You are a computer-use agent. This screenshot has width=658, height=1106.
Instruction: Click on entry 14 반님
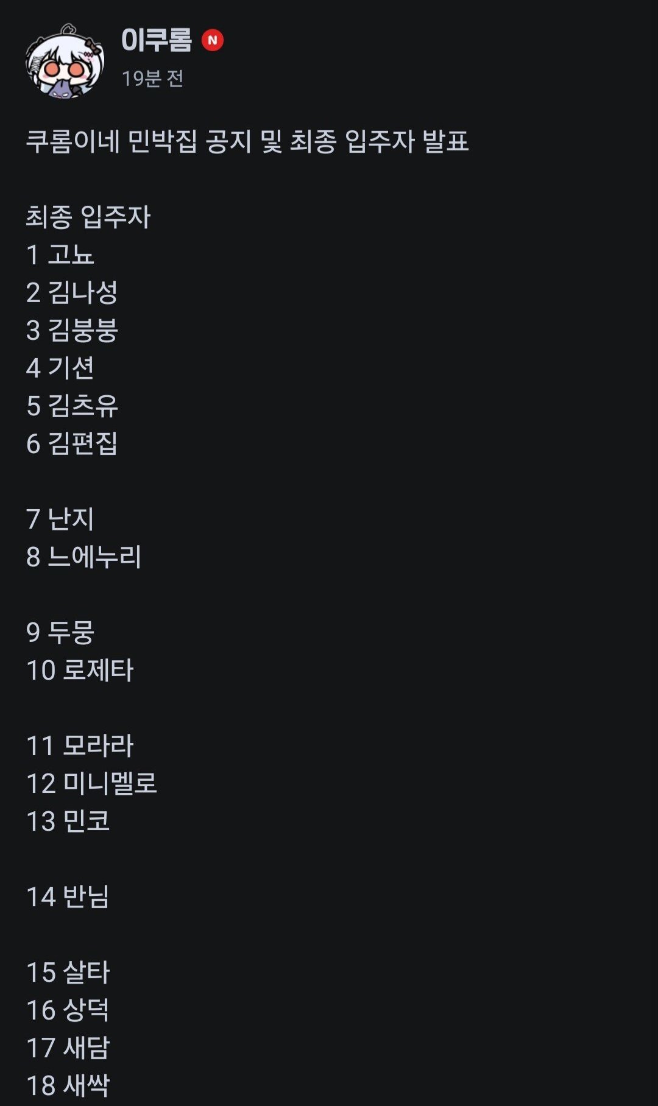68,896
